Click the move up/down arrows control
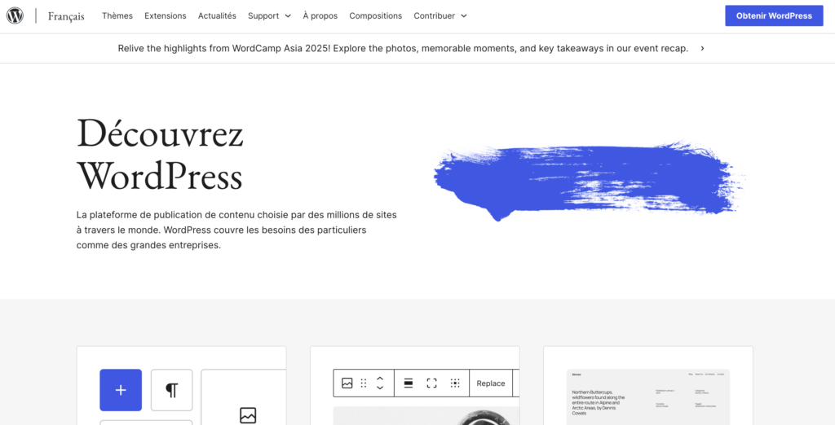Image resolution: width=835 pixels, height=425 pixels. [x=380, y=383]
